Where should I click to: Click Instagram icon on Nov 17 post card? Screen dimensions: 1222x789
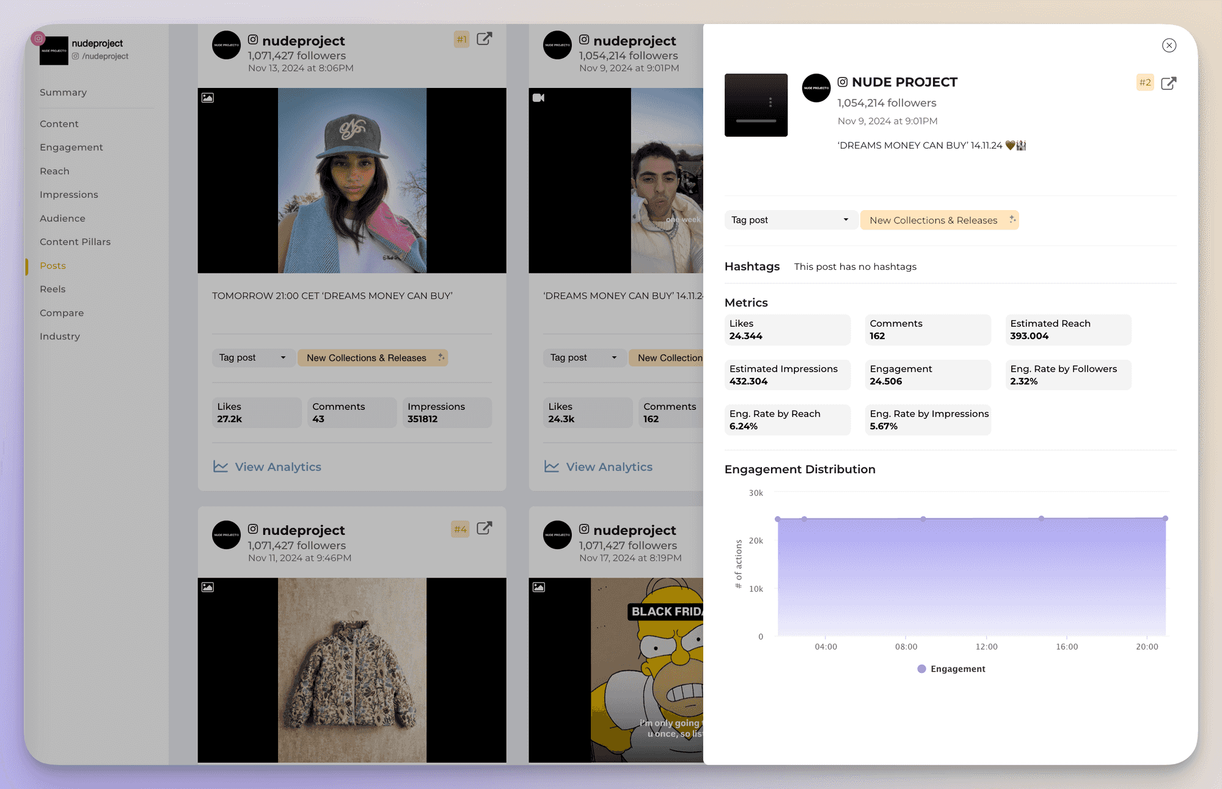tap(584, 529)
